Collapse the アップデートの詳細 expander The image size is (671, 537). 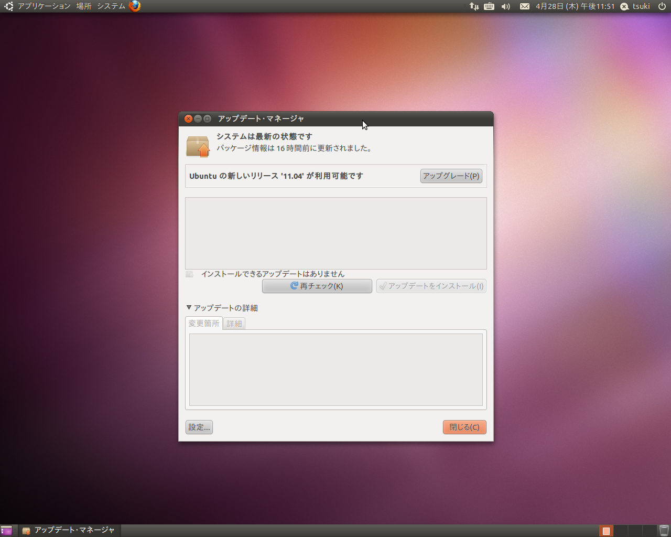click(222, 308)
